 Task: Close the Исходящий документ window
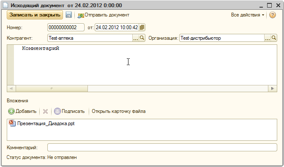[x=278, y=5]
